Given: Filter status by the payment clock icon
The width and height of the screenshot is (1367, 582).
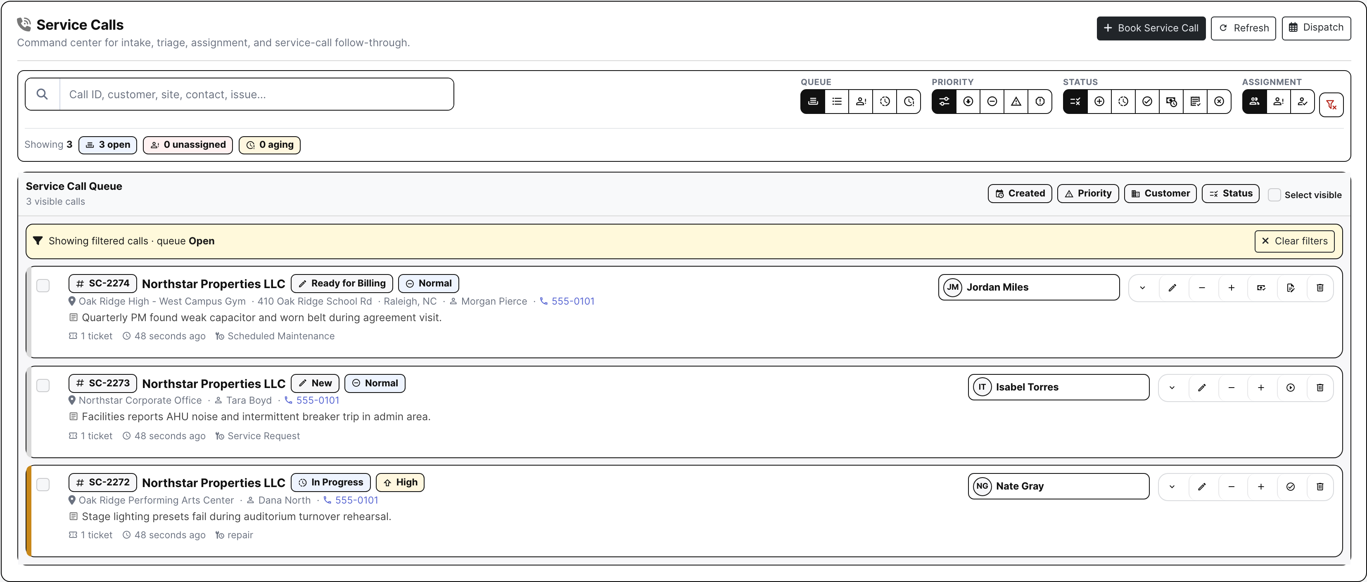Looking at the screenshot, I should 1171,101.
